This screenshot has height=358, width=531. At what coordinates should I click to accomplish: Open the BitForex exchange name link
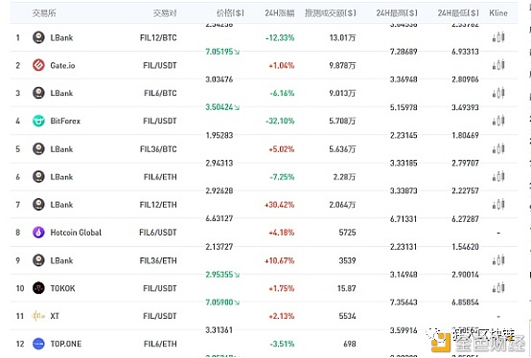point(65,121)
